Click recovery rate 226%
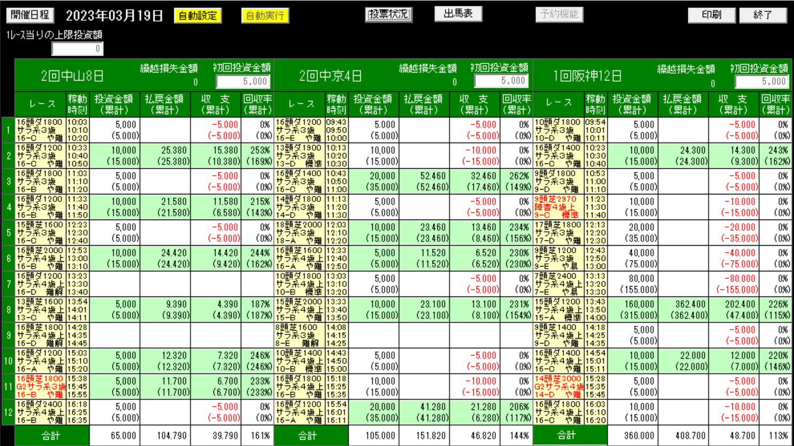 tap(778, 304)
